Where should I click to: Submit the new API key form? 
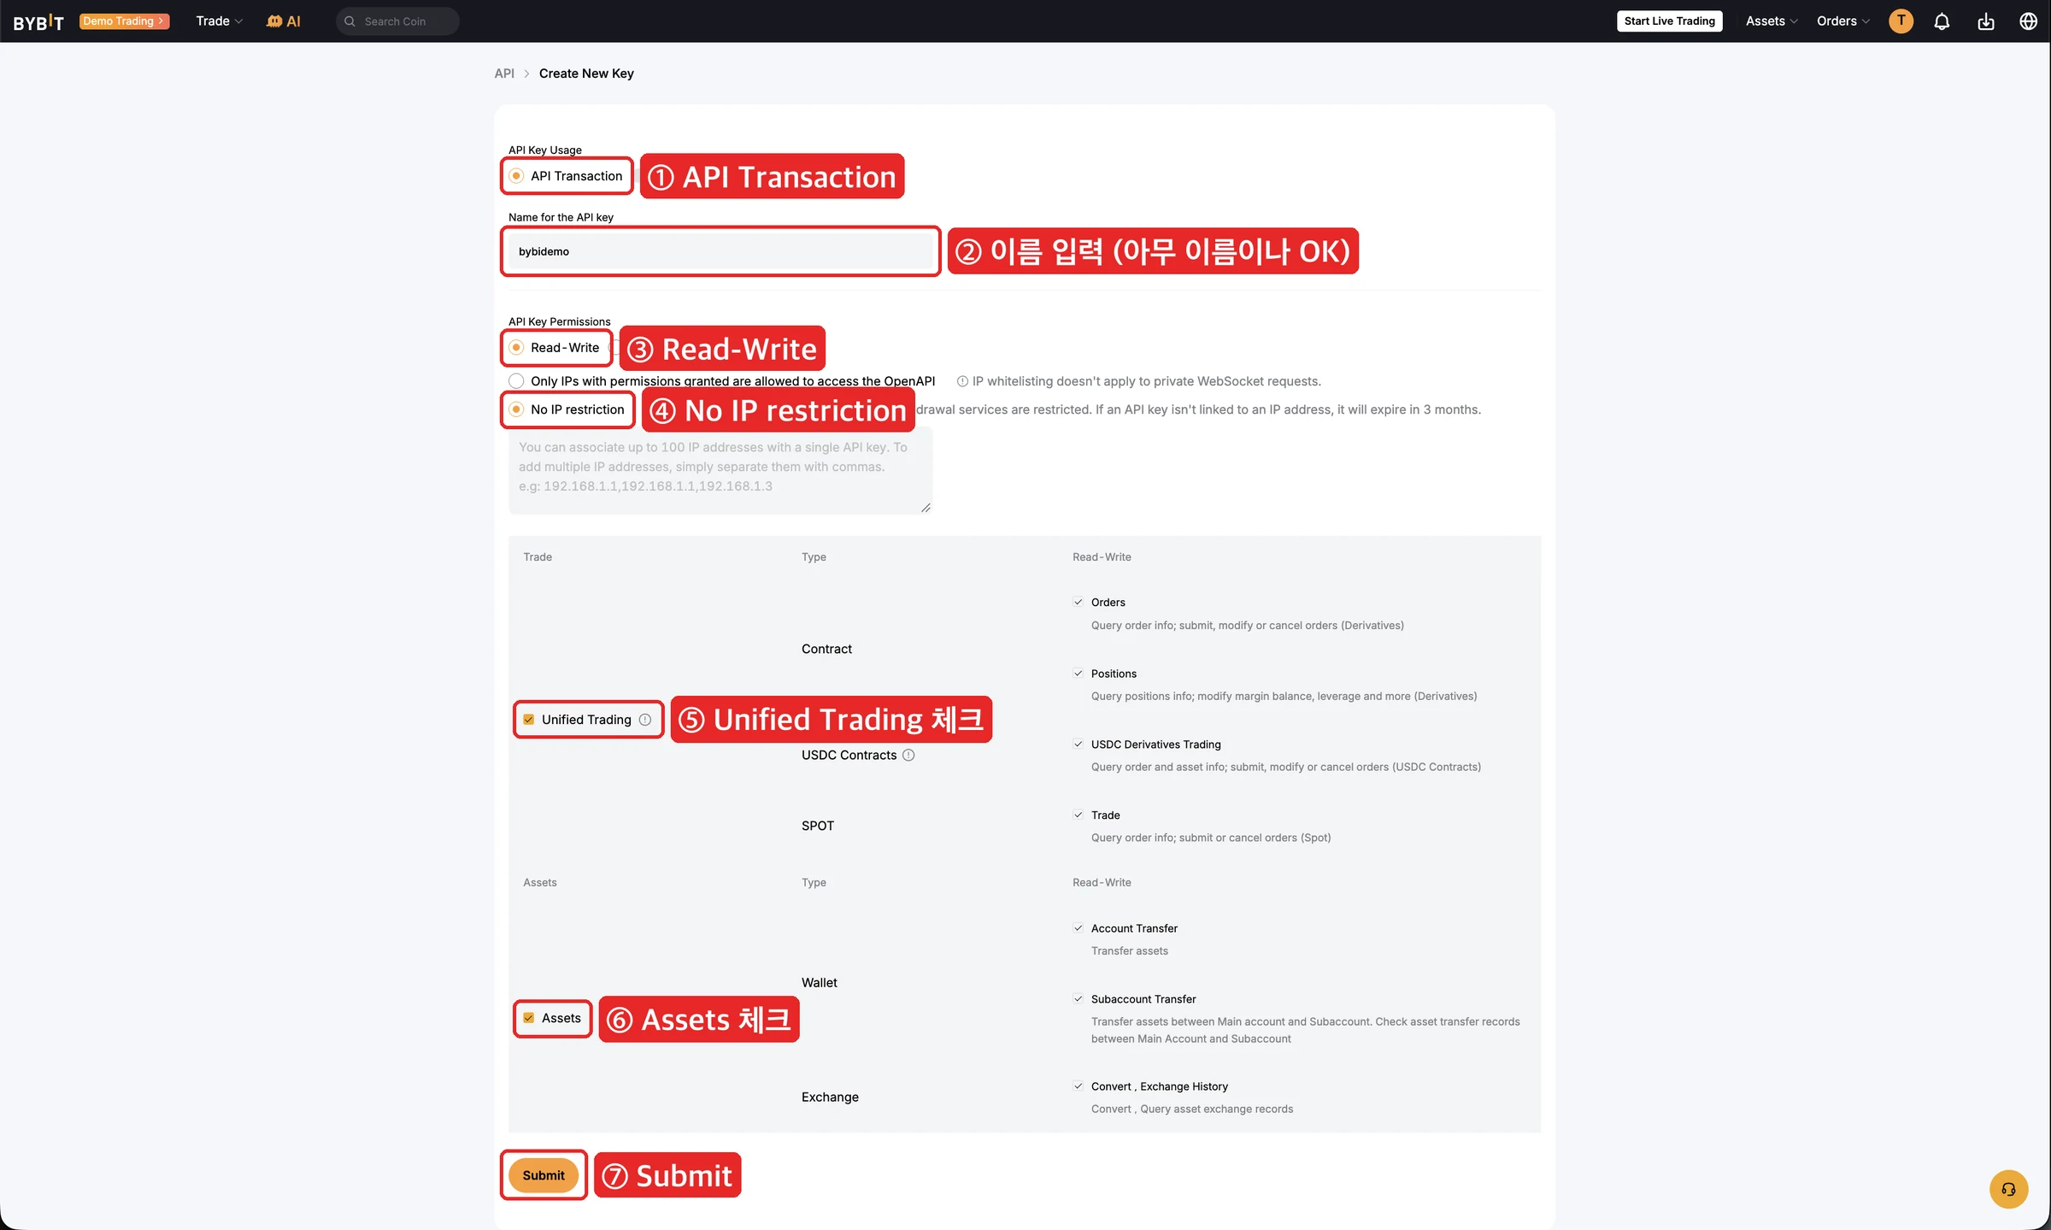(x=544, y=1175)
